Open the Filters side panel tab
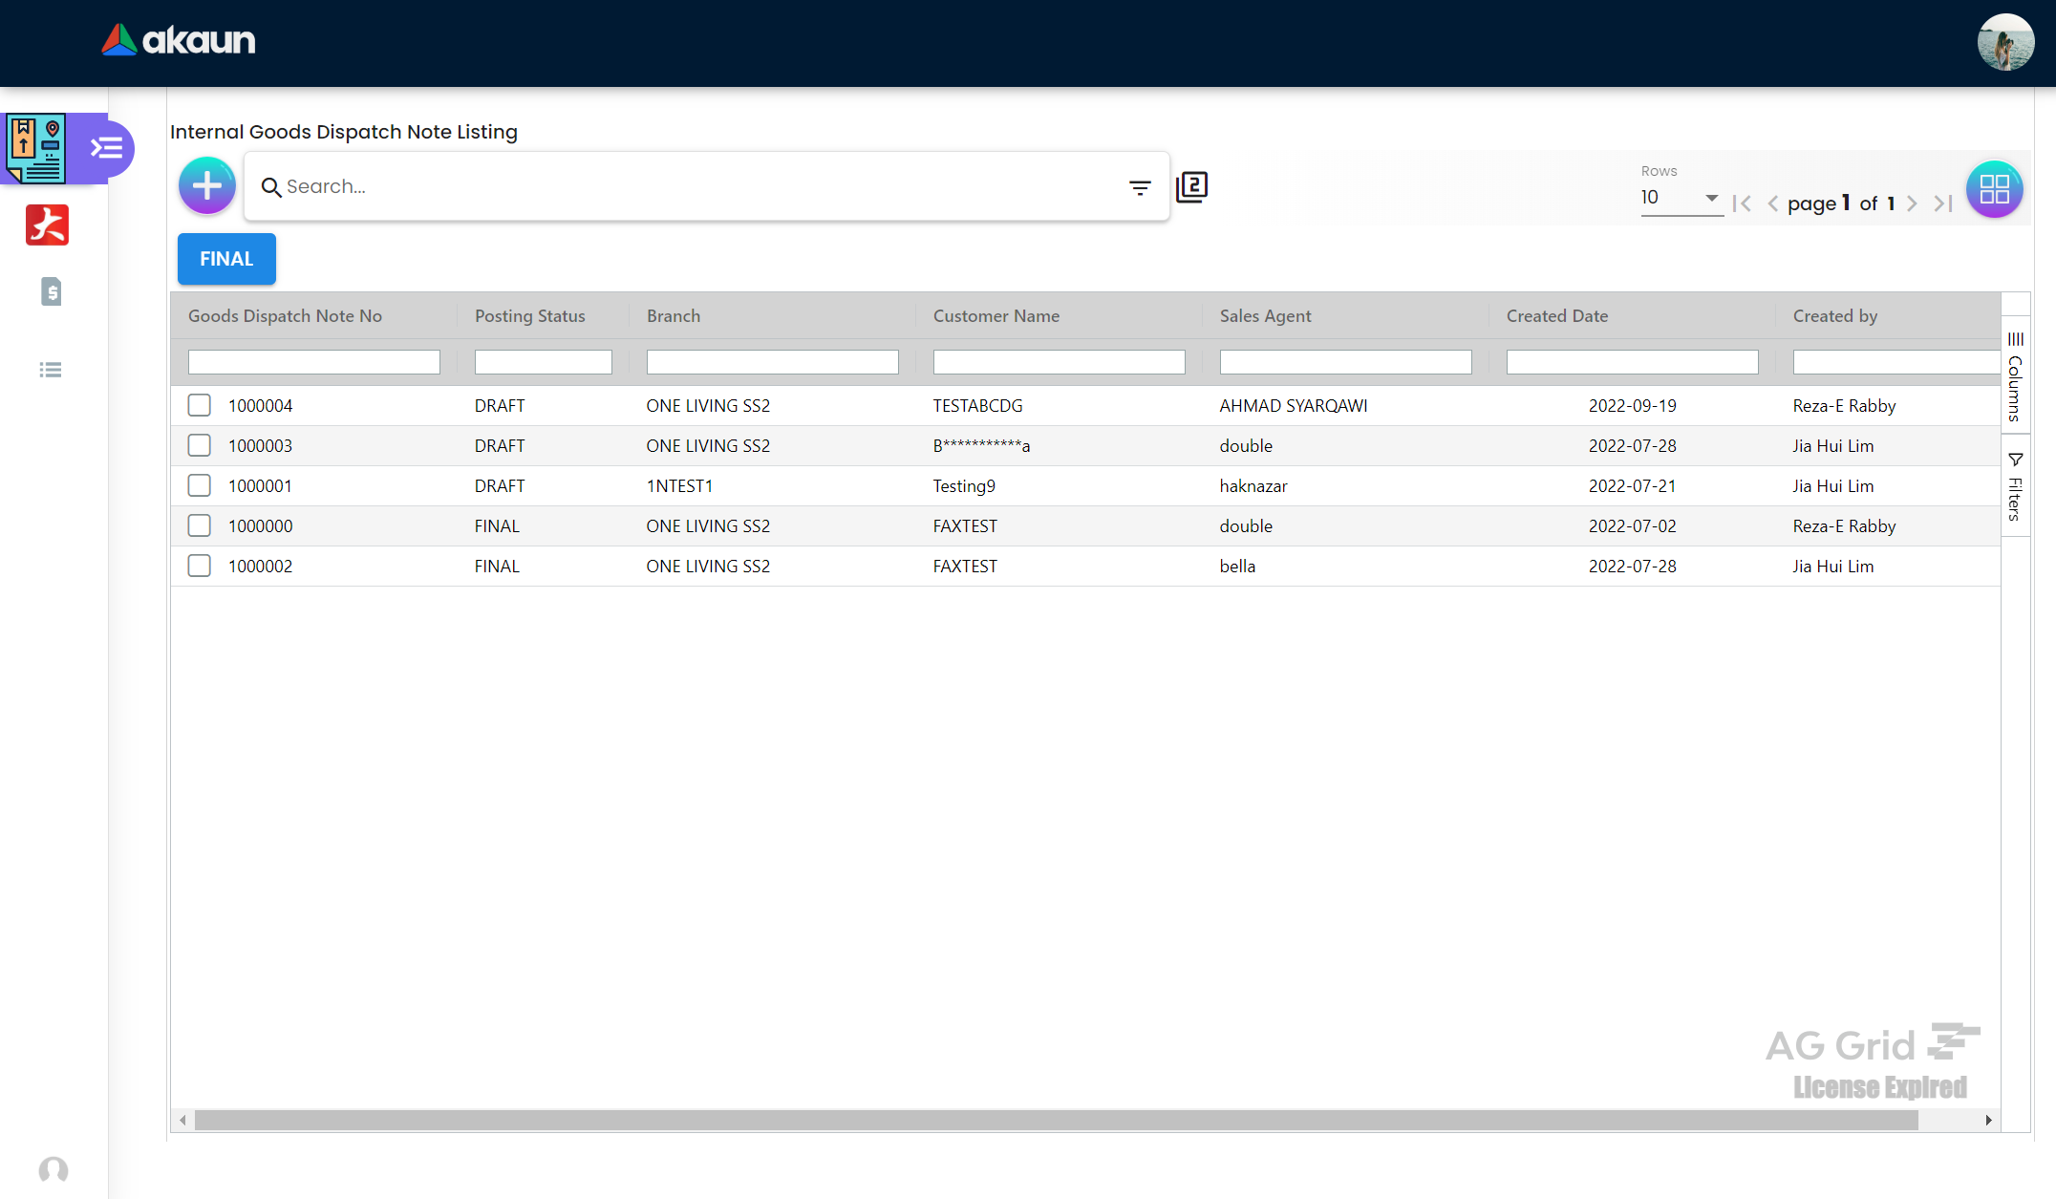Screen dimensions: 2056x1199 pos(2015,486)
